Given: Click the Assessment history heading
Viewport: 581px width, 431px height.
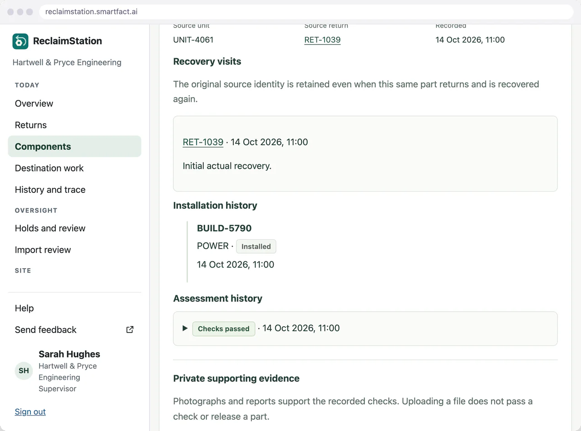Looking at the screenshot, I should [218, 299].
